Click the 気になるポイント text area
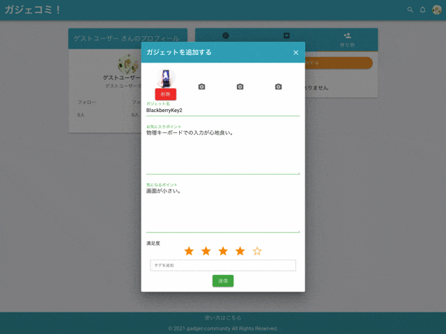The height and width of the screenshot is (334, 446). point(223,210)
